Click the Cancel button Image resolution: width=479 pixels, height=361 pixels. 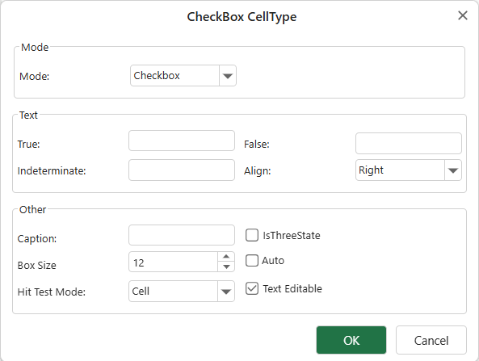click(x=431, y=340)
